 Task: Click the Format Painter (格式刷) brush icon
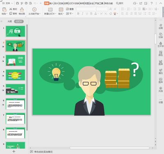click(x=22, y=9)
